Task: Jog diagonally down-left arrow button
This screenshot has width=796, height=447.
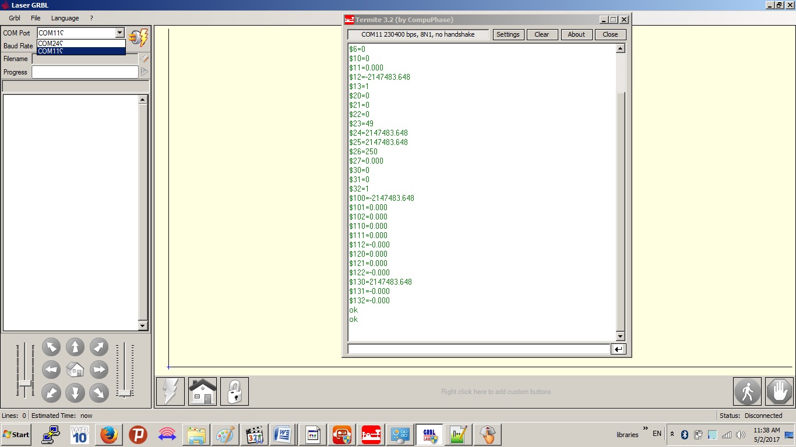Action: pyautogui.click(x=51, y=393)
